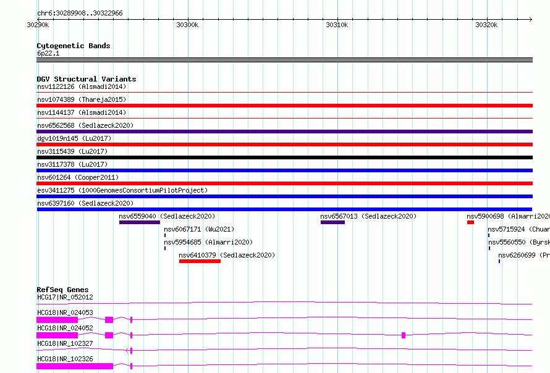Click the 30310k ruler tick label
This screenshot has width=550, height=373.
[337, 25]
